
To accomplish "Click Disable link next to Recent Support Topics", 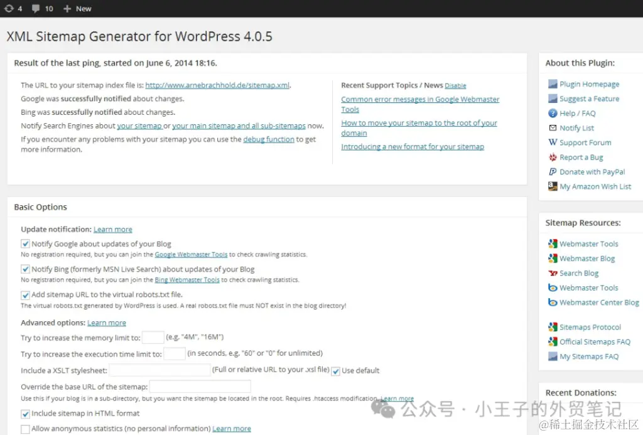I will [455, 86].
